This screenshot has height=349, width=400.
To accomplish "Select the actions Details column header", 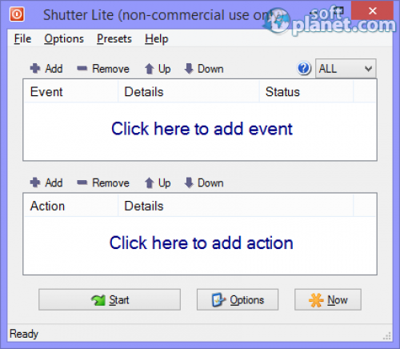I will tap(236, 206).
